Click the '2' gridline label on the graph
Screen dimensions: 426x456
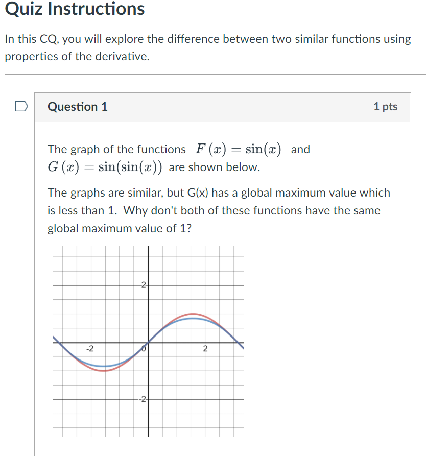click(x=206, y=347)
